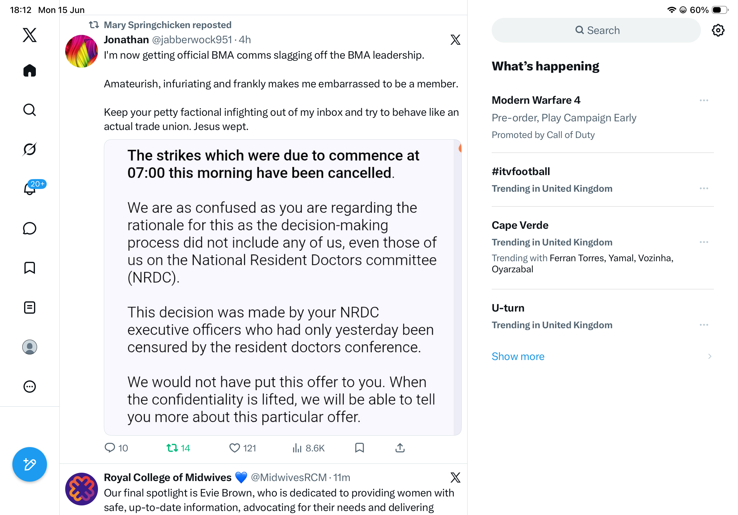The height and width of the screenshot is (515, 738).
Task: Open the Messages chat bubble icon
Action: (x=30, y=228)
